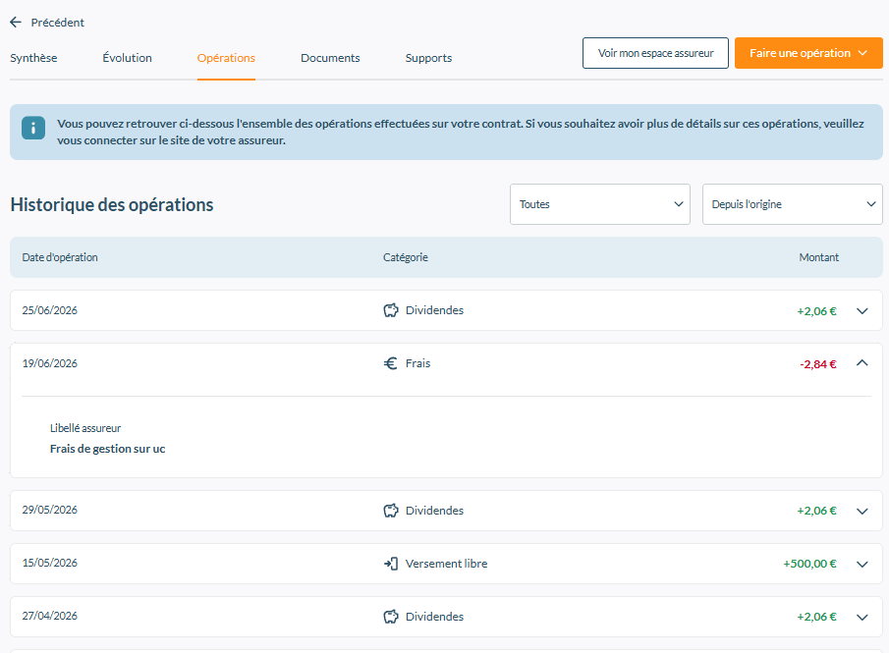Expand the 29/05/2026 Dividendes row chevron

point(861,511)
